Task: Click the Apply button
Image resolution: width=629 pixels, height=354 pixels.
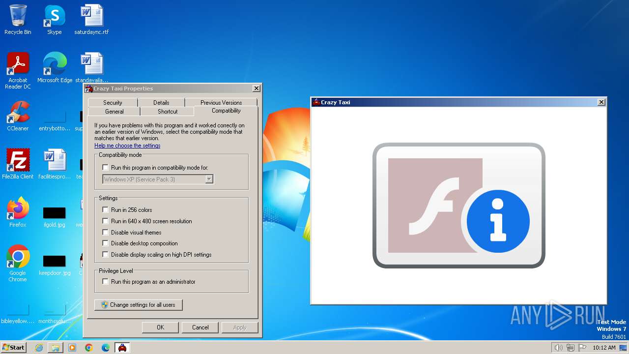Action: [240, 327]
